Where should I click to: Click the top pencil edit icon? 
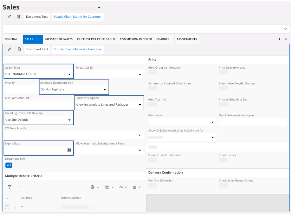tap(10, 17)
